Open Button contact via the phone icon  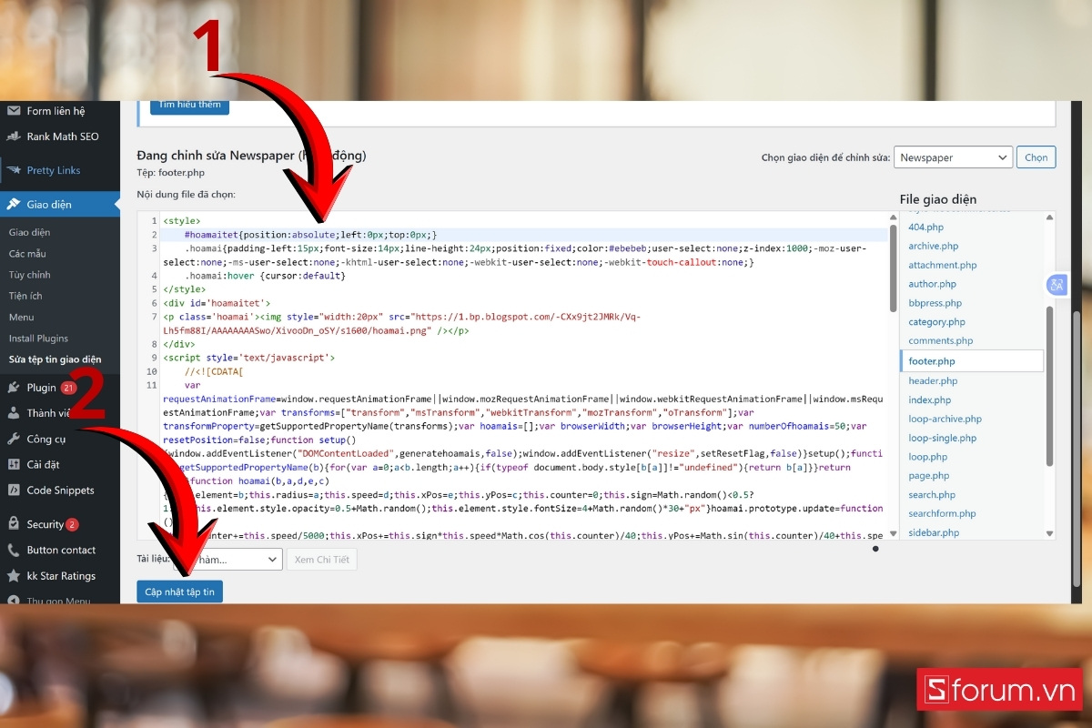point(15,549)
